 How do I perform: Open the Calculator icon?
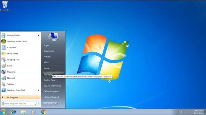pyautogui.click(x=4, y=48)
